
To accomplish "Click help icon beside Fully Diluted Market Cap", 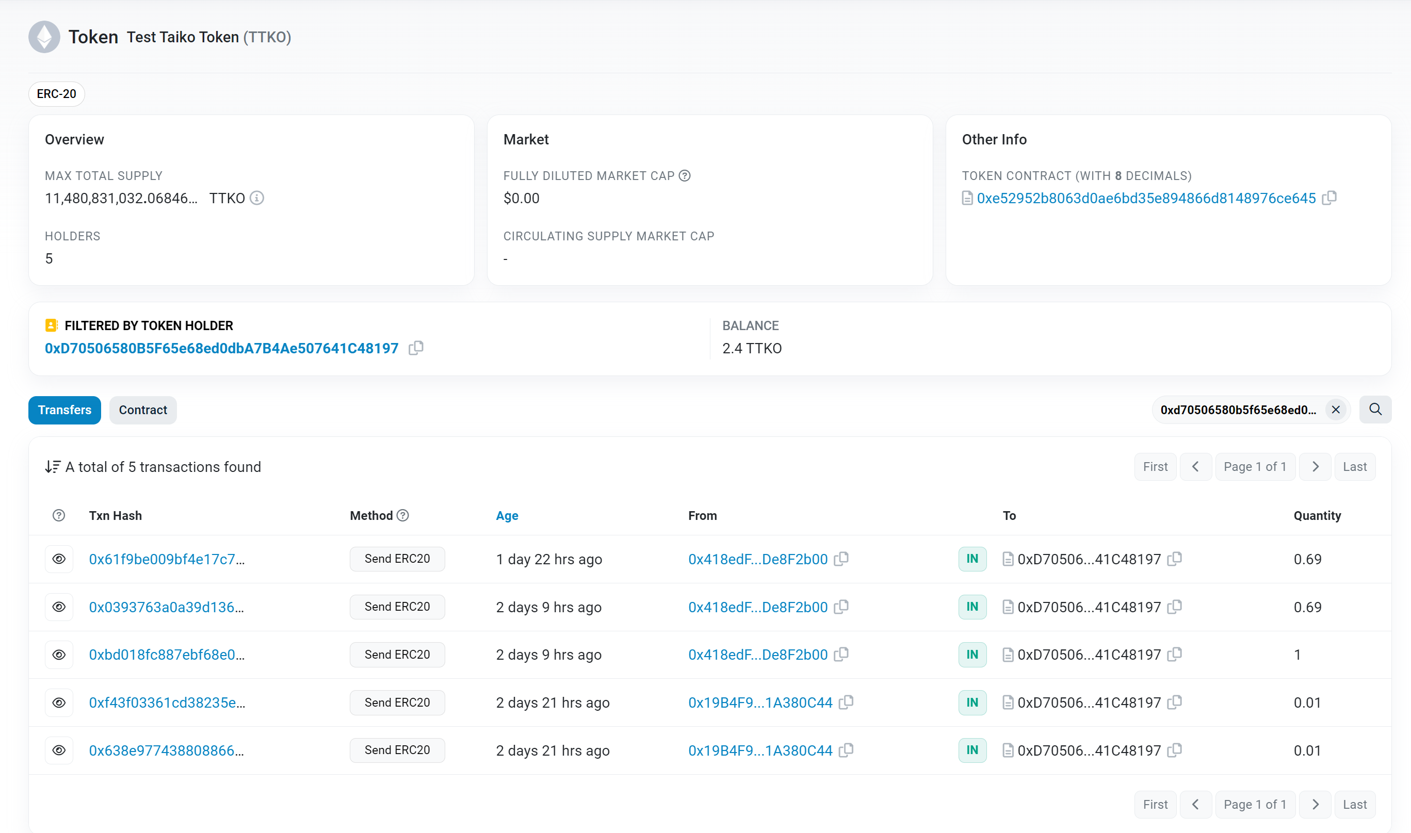I will 685,176.
